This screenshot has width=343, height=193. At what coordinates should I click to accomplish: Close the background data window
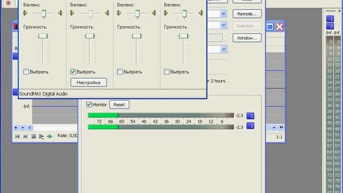(279, 27)
